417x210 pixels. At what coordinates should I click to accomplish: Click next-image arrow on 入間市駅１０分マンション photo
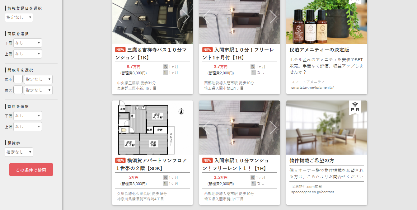point(273,128)
